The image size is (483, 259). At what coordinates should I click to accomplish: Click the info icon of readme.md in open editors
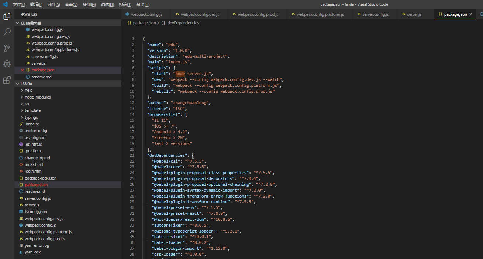[x=28, y=77]
